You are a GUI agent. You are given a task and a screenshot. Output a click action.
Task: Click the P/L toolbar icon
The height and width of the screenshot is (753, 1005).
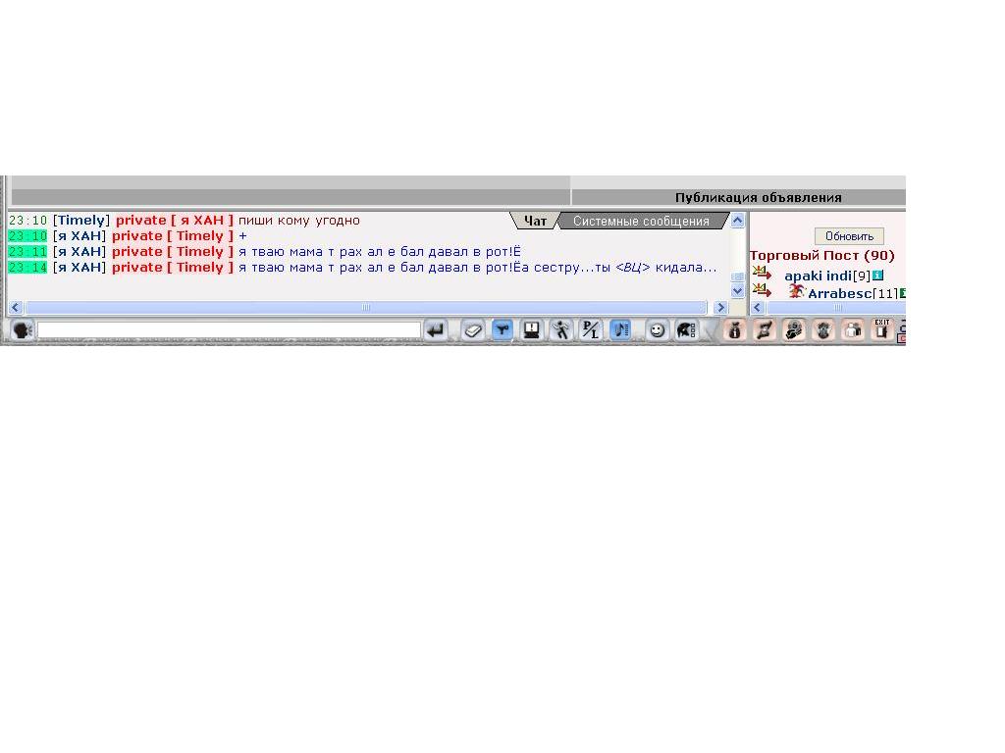click(x=590, y=330)
